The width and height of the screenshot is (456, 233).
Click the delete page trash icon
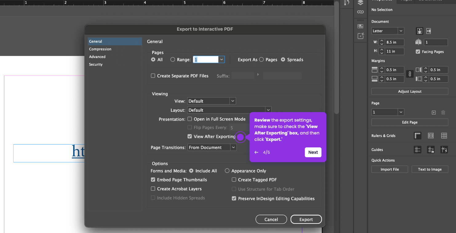[x=443, y=112]
